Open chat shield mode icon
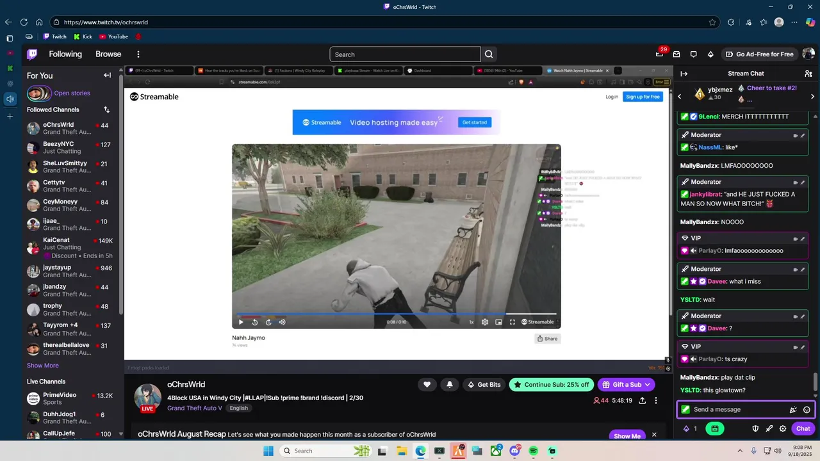 pyautogui.click(x=755, y=428)
